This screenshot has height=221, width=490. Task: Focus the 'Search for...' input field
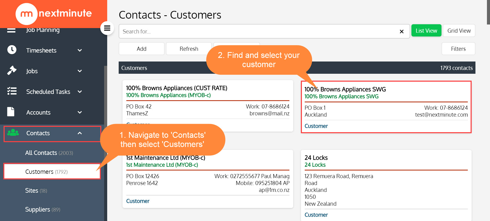click(x=264, y=31)
